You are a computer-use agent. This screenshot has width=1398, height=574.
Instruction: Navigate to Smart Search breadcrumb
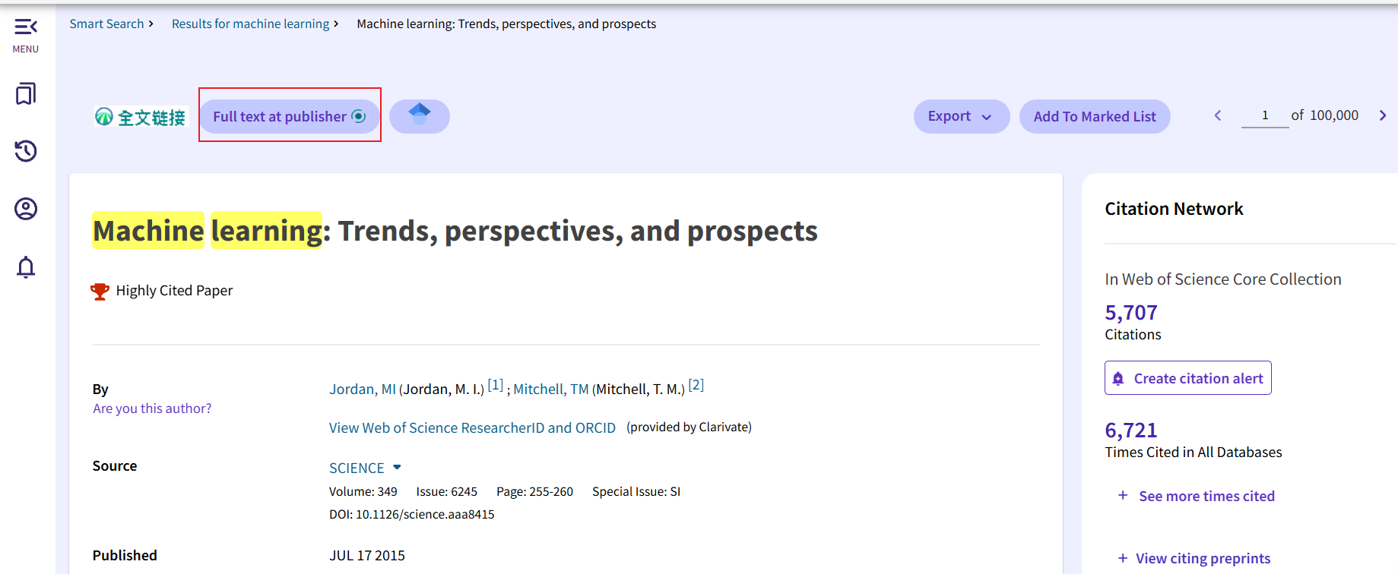click(106, 24)
